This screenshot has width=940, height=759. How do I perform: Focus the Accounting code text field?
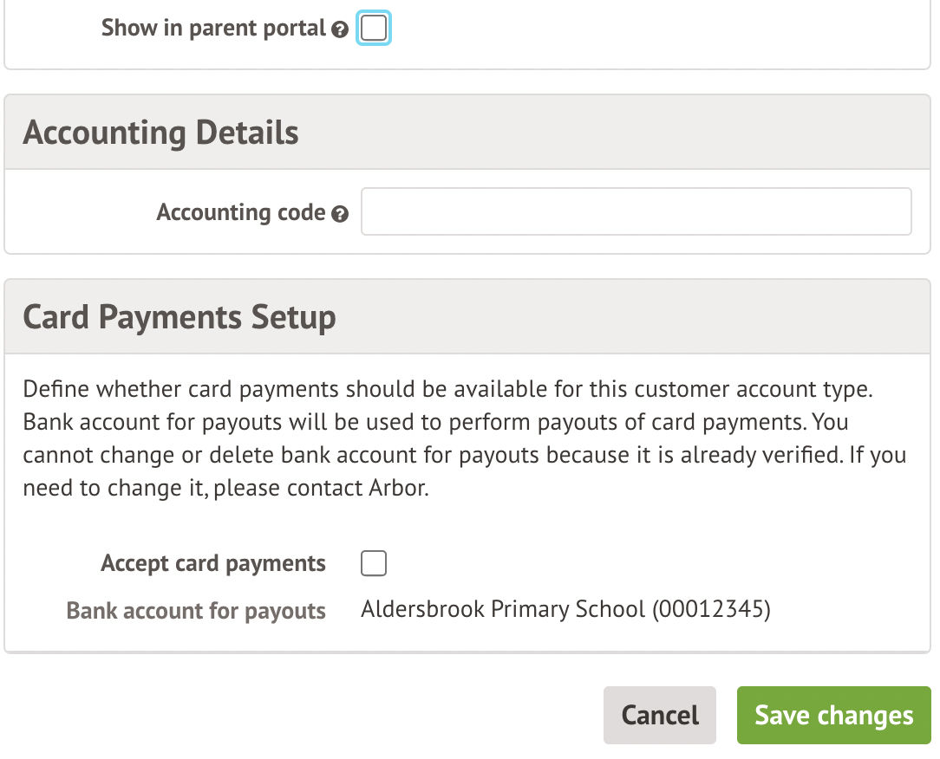636,211
